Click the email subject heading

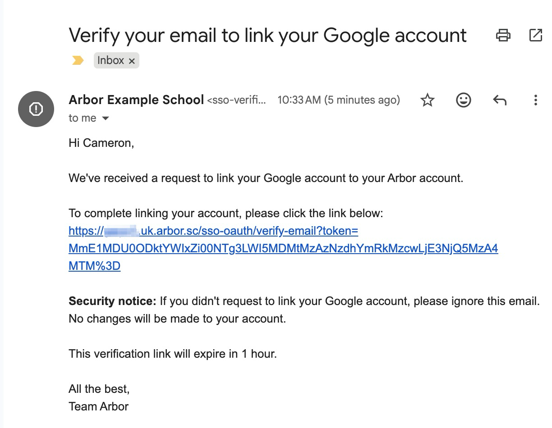click(x=267, y=35)
